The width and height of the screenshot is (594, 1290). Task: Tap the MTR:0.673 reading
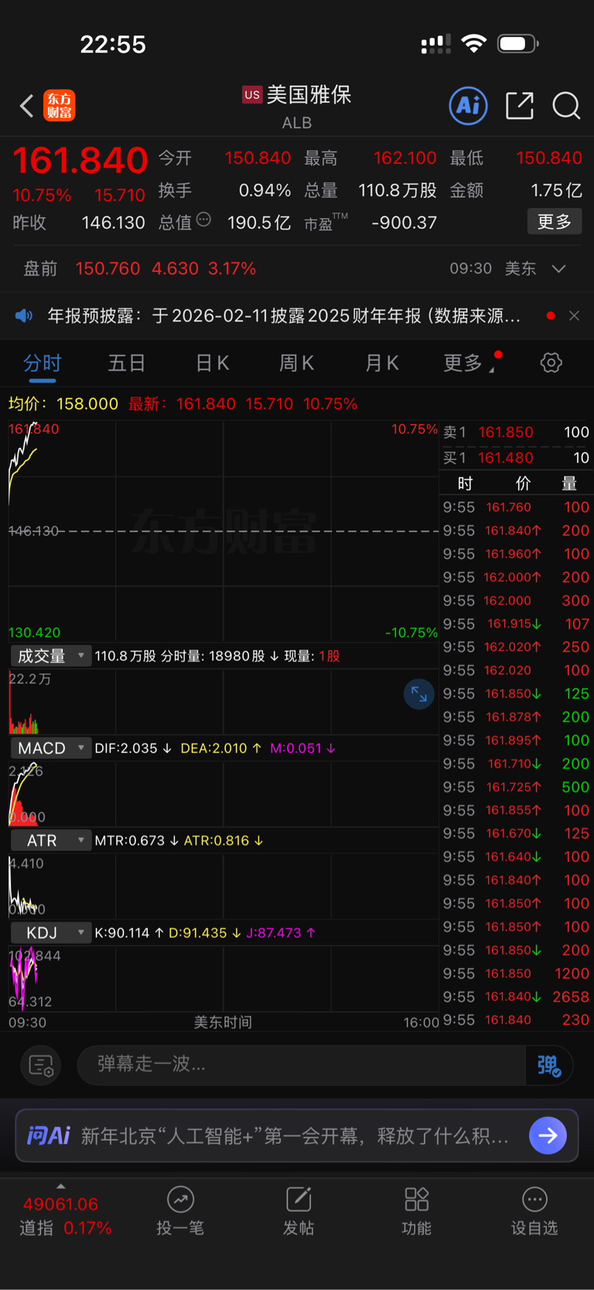[135, 840]
